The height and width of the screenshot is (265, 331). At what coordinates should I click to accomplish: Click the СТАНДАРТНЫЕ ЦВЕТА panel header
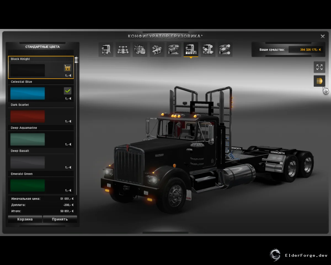point(42,47)
